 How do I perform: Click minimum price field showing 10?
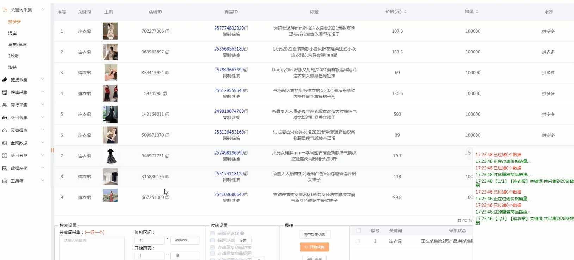(x=149, y=240)
